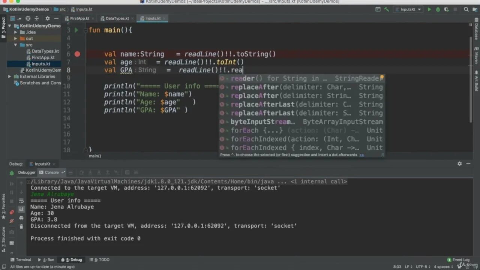Open Project panel settings gear
Image resolution: width=480 pixels, height=270 pixels.
point(47,18)
